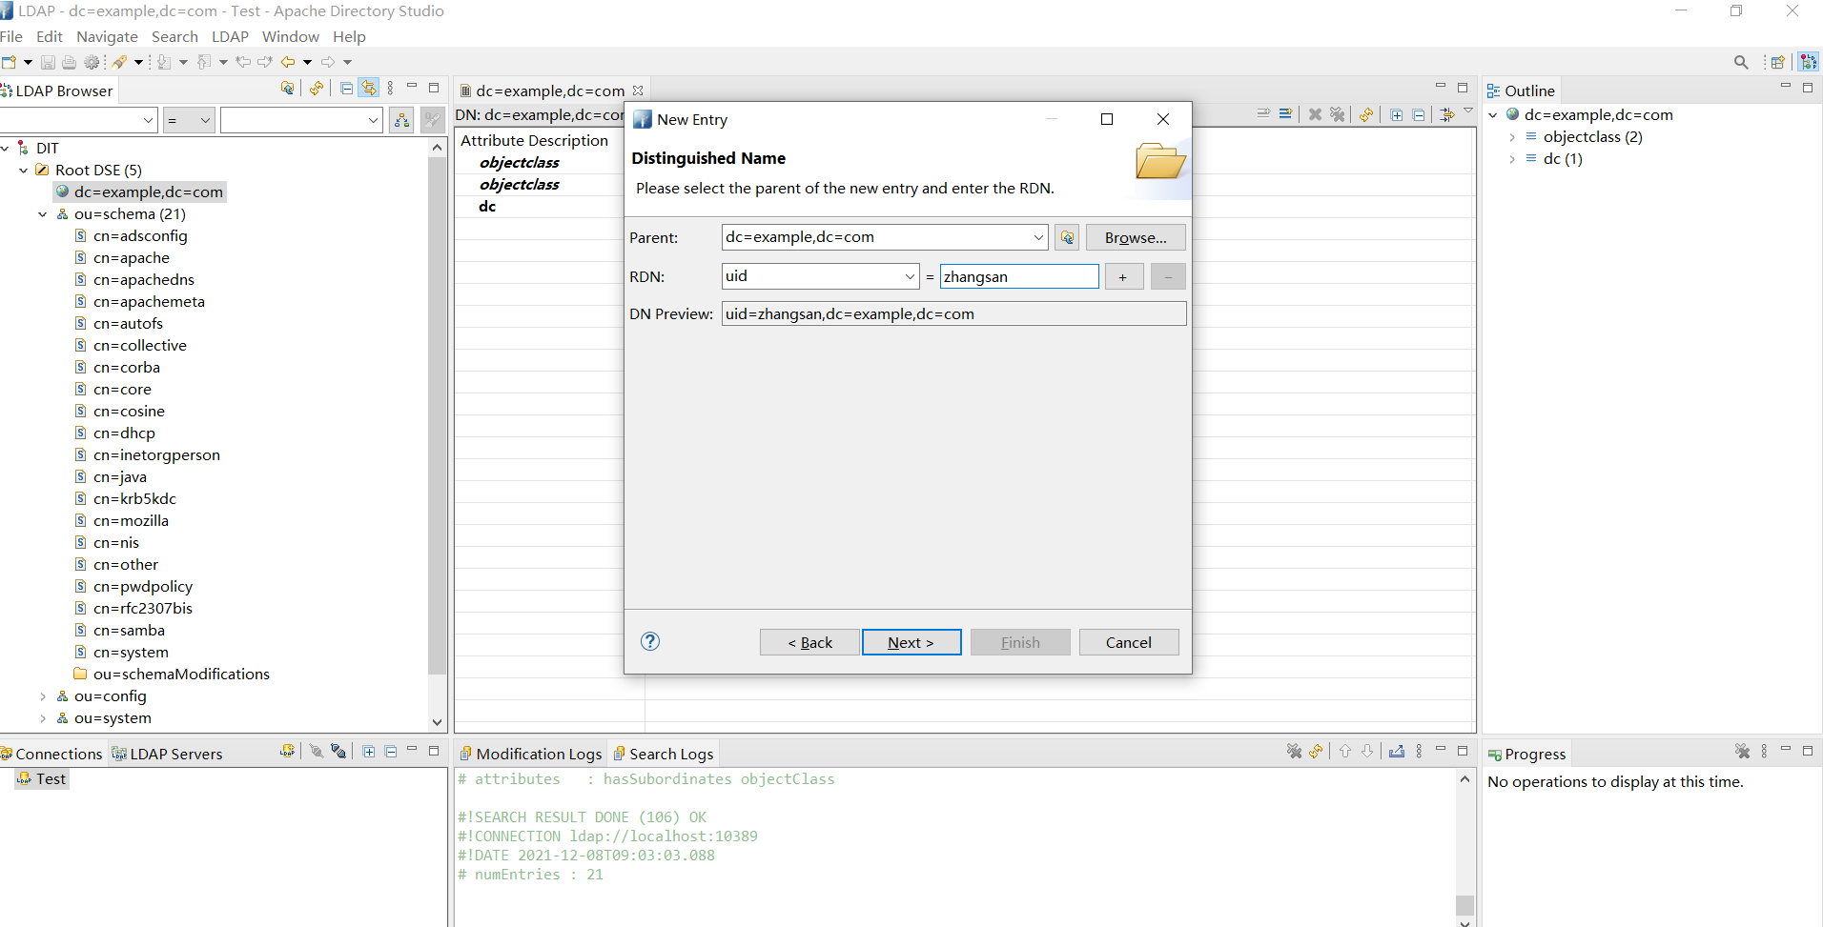
Task: Click the search magnifier icon at top right
Action: [1741, 62]
